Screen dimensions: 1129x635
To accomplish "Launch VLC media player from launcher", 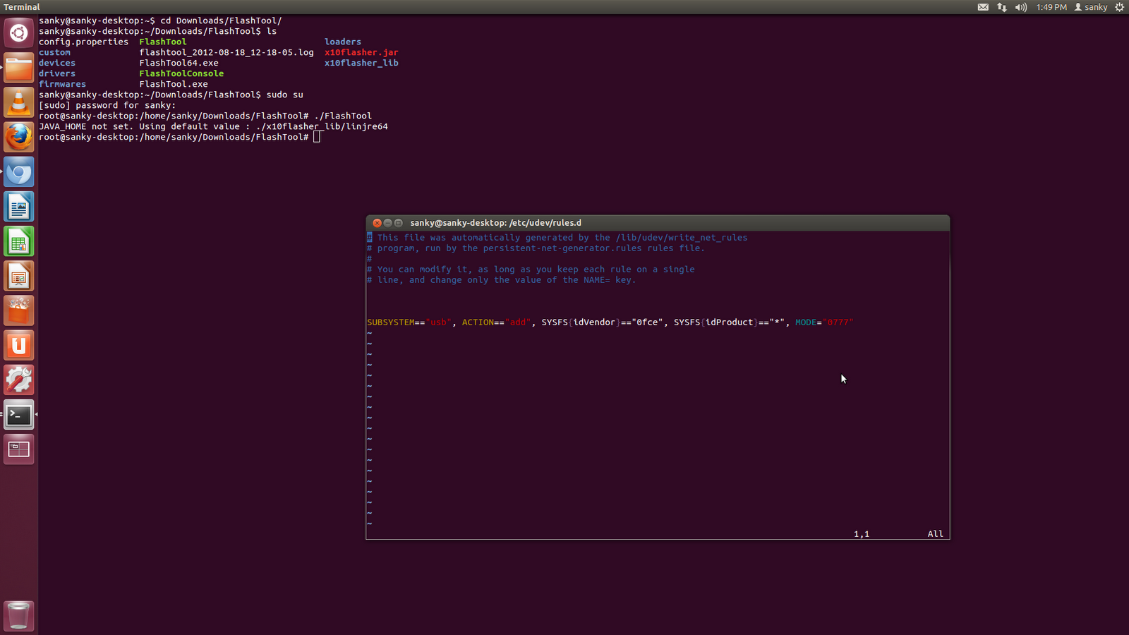I will coord(19,102).
